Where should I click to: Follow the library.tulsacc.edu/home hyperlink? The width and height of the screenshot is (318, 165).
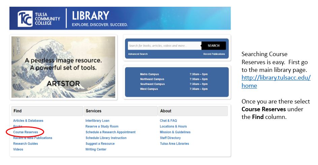[x=276, y=81]
